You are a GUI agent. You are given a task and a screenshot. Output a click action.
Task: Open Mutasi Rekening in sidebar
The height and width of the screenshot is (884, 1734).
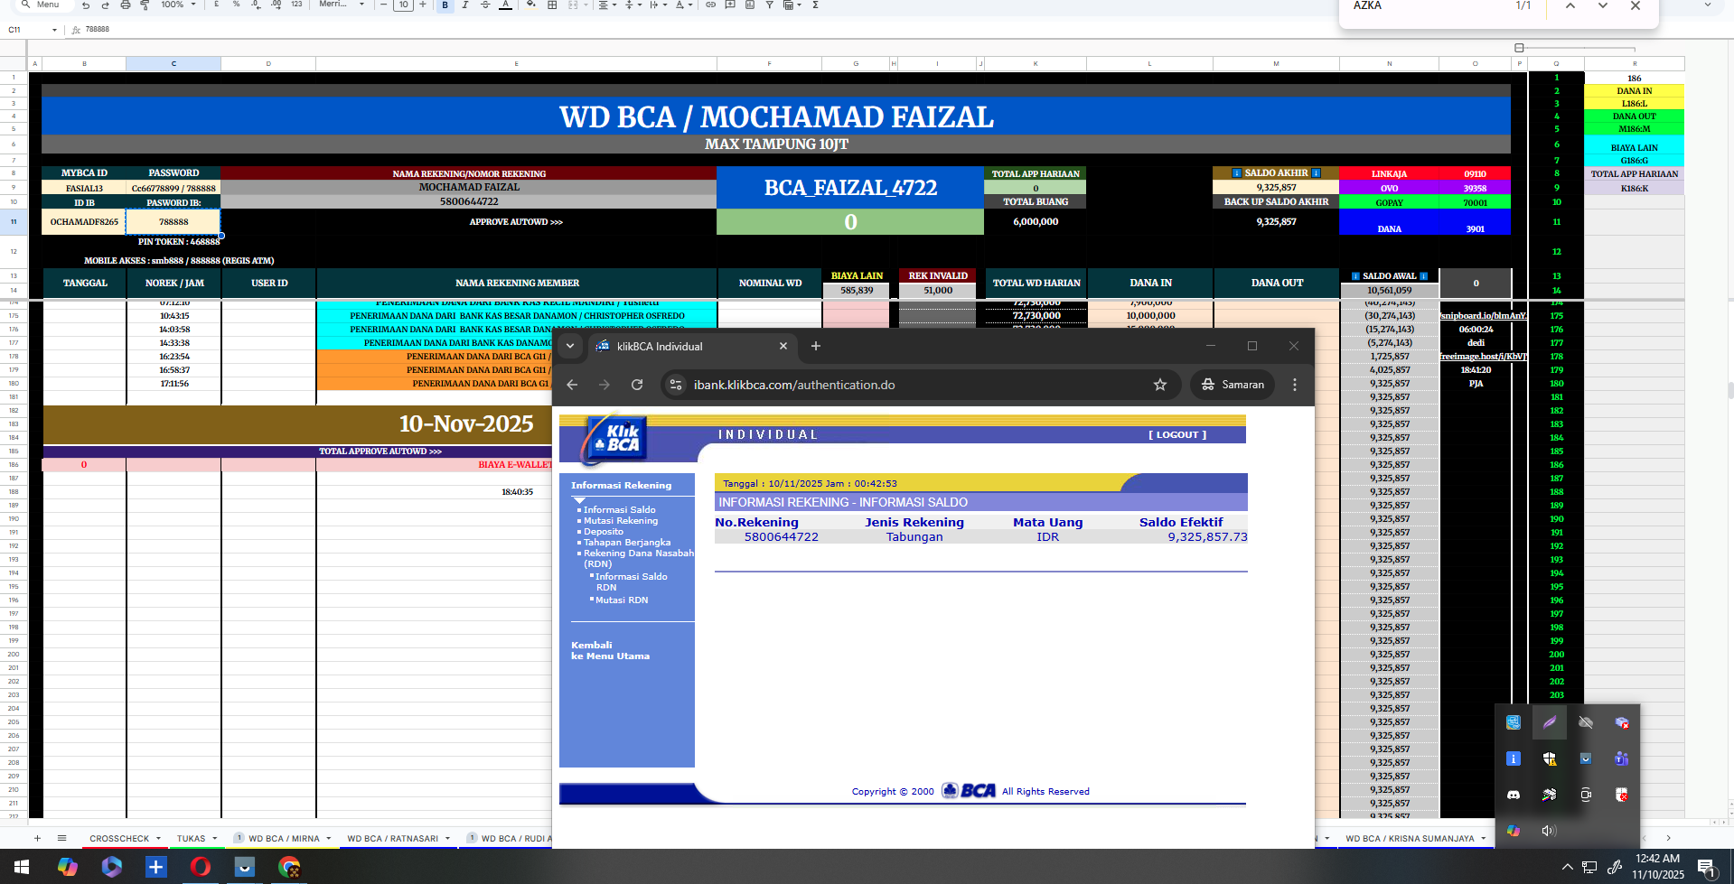coord(621,520)
